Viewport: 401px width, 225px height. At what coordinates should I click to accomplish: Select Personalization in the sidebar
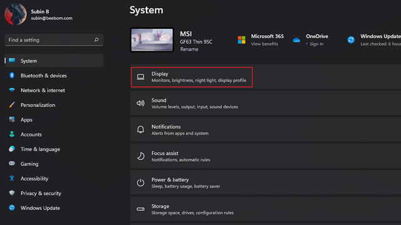click(x=54, y=105)
